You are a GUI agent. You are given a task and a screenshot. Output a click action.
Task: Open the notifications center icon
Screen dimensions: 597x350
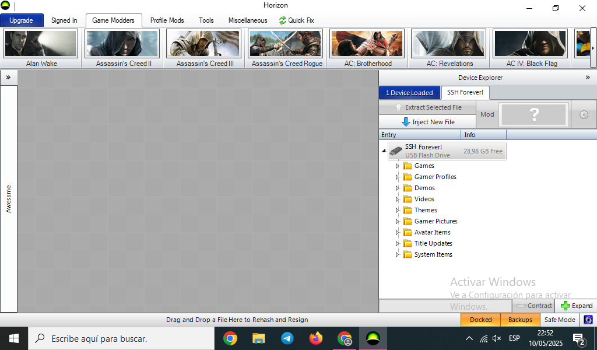click(579, 338)
